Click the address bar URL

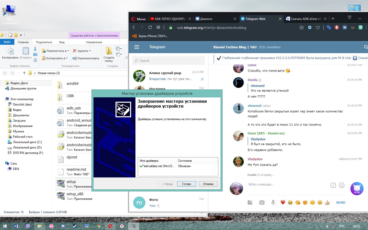click(x=212, y=28)
